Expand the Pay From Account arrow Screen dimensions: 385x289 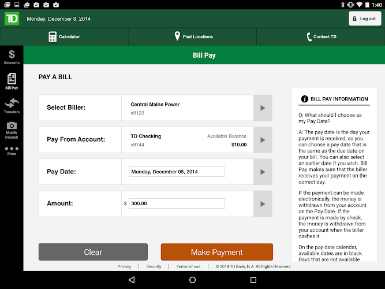(x=263, y=140)
